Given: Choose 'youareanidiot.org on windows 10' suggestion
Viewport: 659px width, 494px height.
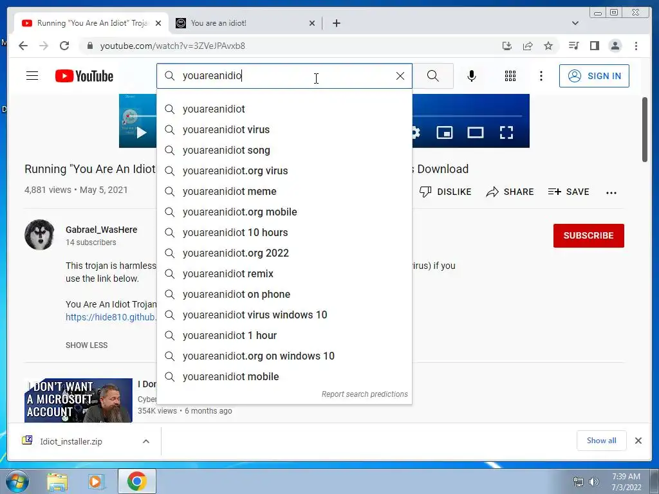Looking at the screenshot, I should (284, 356).
